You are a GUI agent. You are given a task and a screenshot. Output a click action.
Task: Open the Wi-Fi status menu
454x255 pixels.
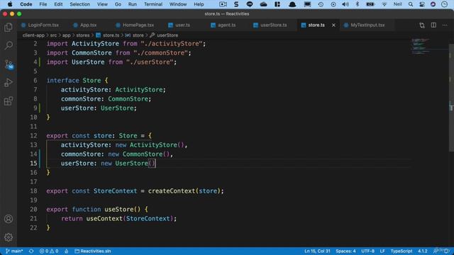click(384, 4)
